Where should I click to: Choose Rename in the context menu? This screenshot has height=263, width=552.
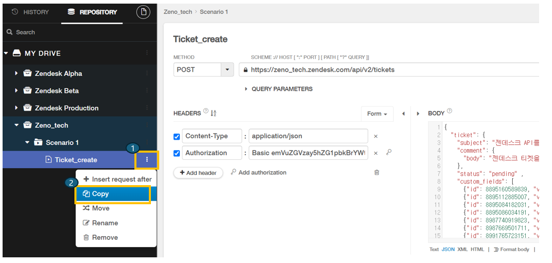click(x=116, y=223)
